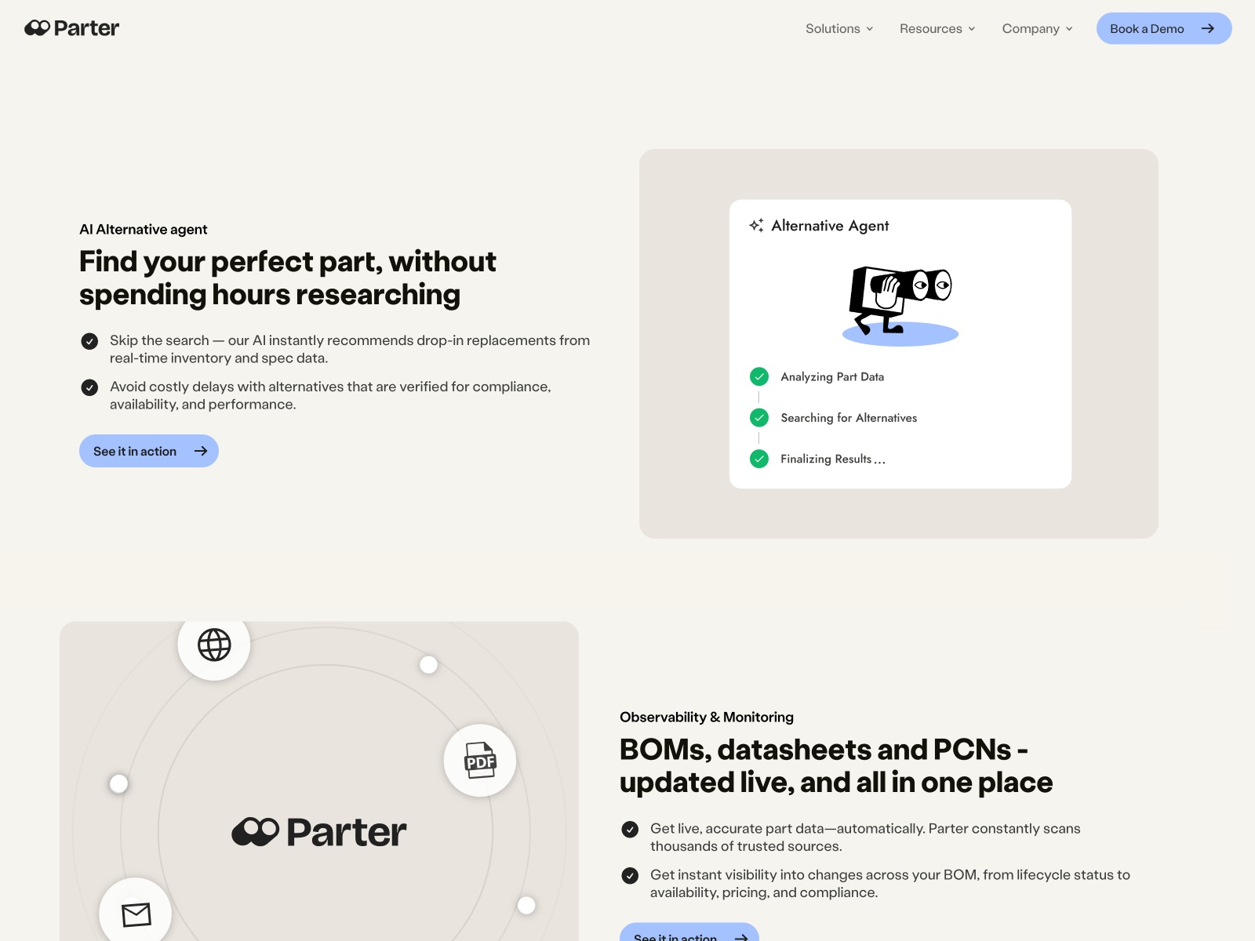Click check bullet beside 'Get instant visibility'
This screenshot has width=1255, height=941.
click(630, 876)
